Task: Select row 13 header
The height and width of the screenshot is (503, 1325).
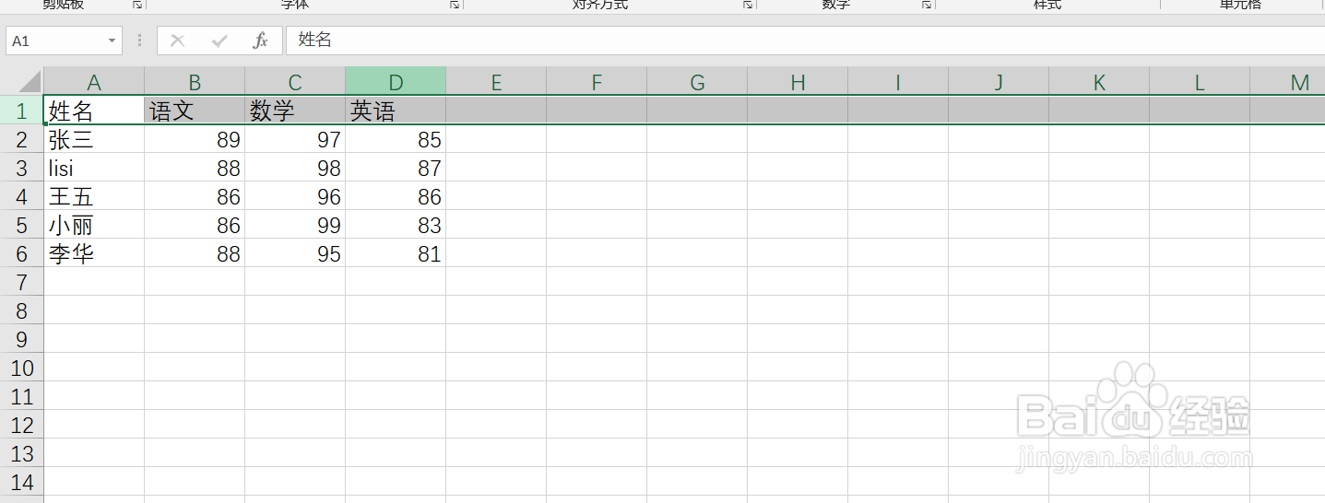Action: [x=22, y=453]
